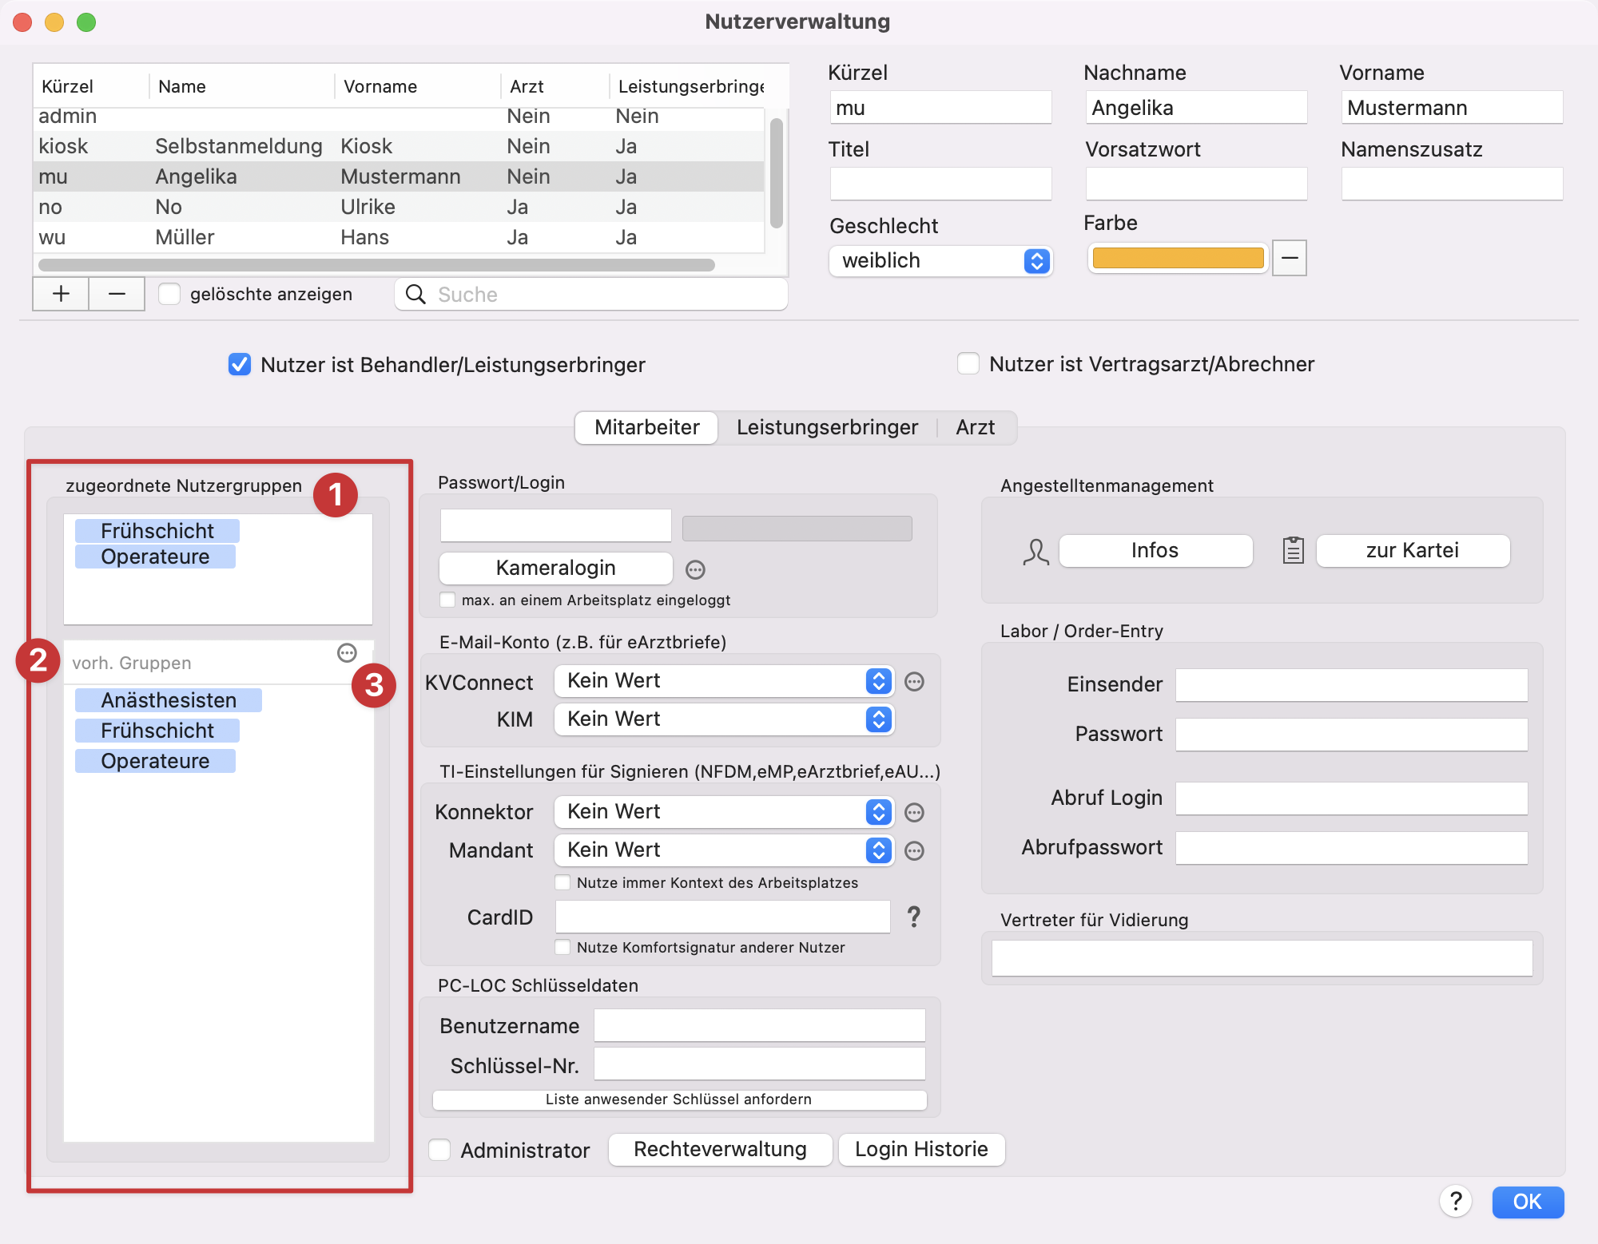
Task: Click the Suche search field
Action: click(x=591, y=294)
